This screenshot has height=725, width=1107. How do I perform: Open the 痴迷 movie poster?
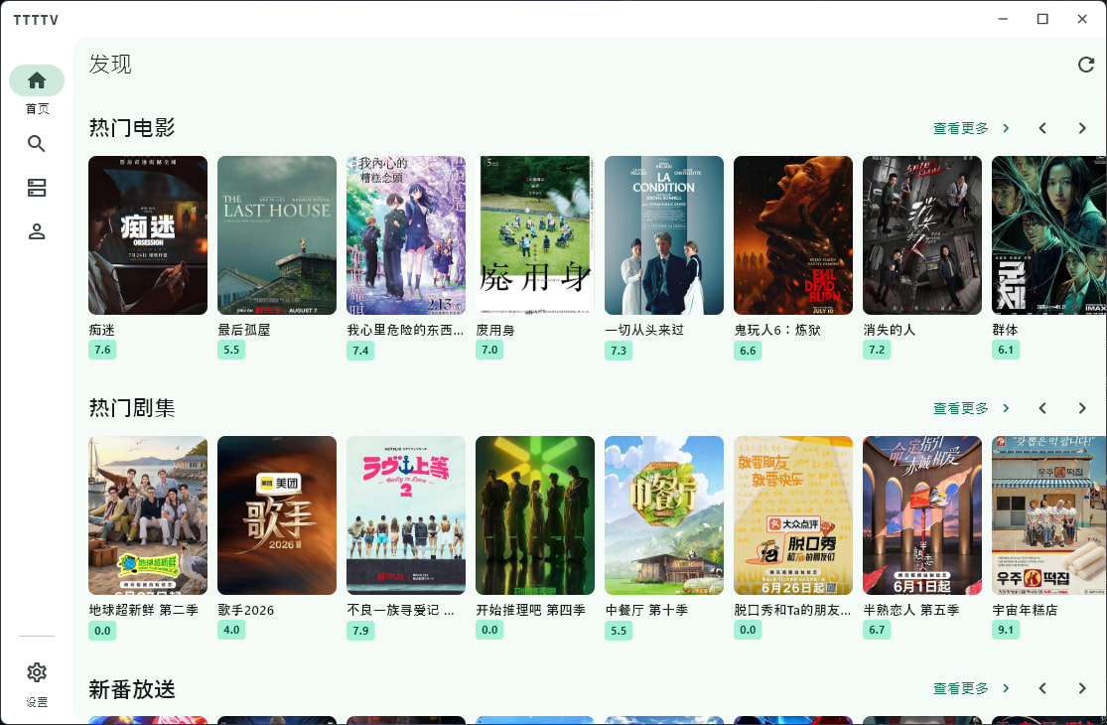148,235
